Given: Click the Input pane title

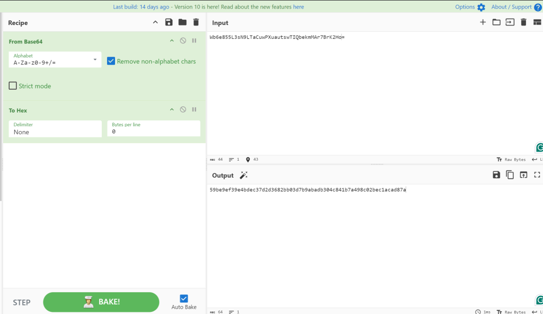Looking at the screenshot, I should tap(220, 22).
